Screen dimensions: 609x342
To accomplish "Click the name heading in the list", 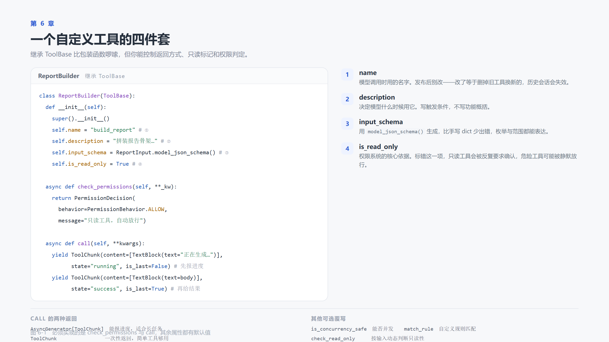I will (x=368, y=73).
